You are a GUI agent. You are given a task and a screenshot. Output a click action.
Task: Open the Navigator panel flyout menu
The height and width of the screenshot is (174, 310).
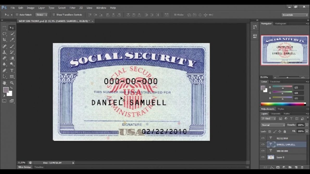(x=307, y=23)
